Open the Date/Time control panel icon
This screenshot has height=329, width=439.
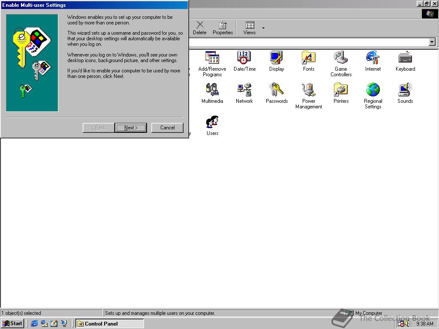point(244,61)
